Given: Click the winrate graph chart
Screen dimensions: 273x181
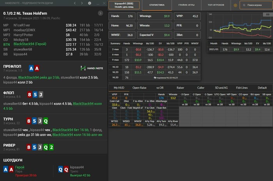Looking at the screenshot, I should point(240,26).
